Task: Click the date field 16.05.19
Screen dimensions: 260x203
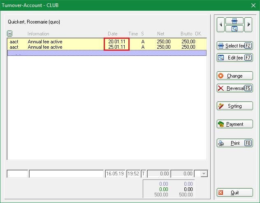Action: click(x=115, y=174)
